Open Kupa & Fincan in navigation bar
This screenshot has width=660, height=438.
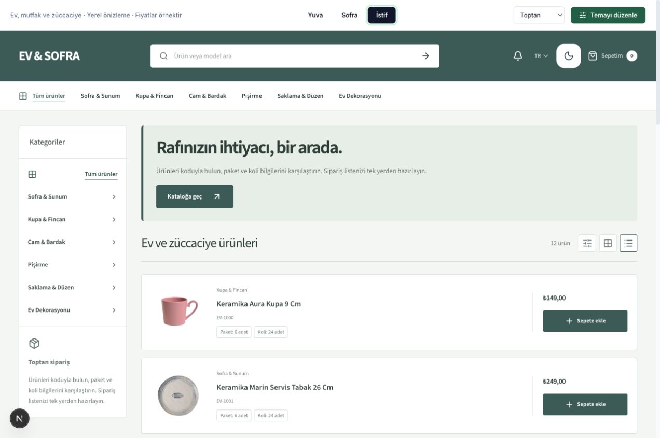[x=155, y=96]
